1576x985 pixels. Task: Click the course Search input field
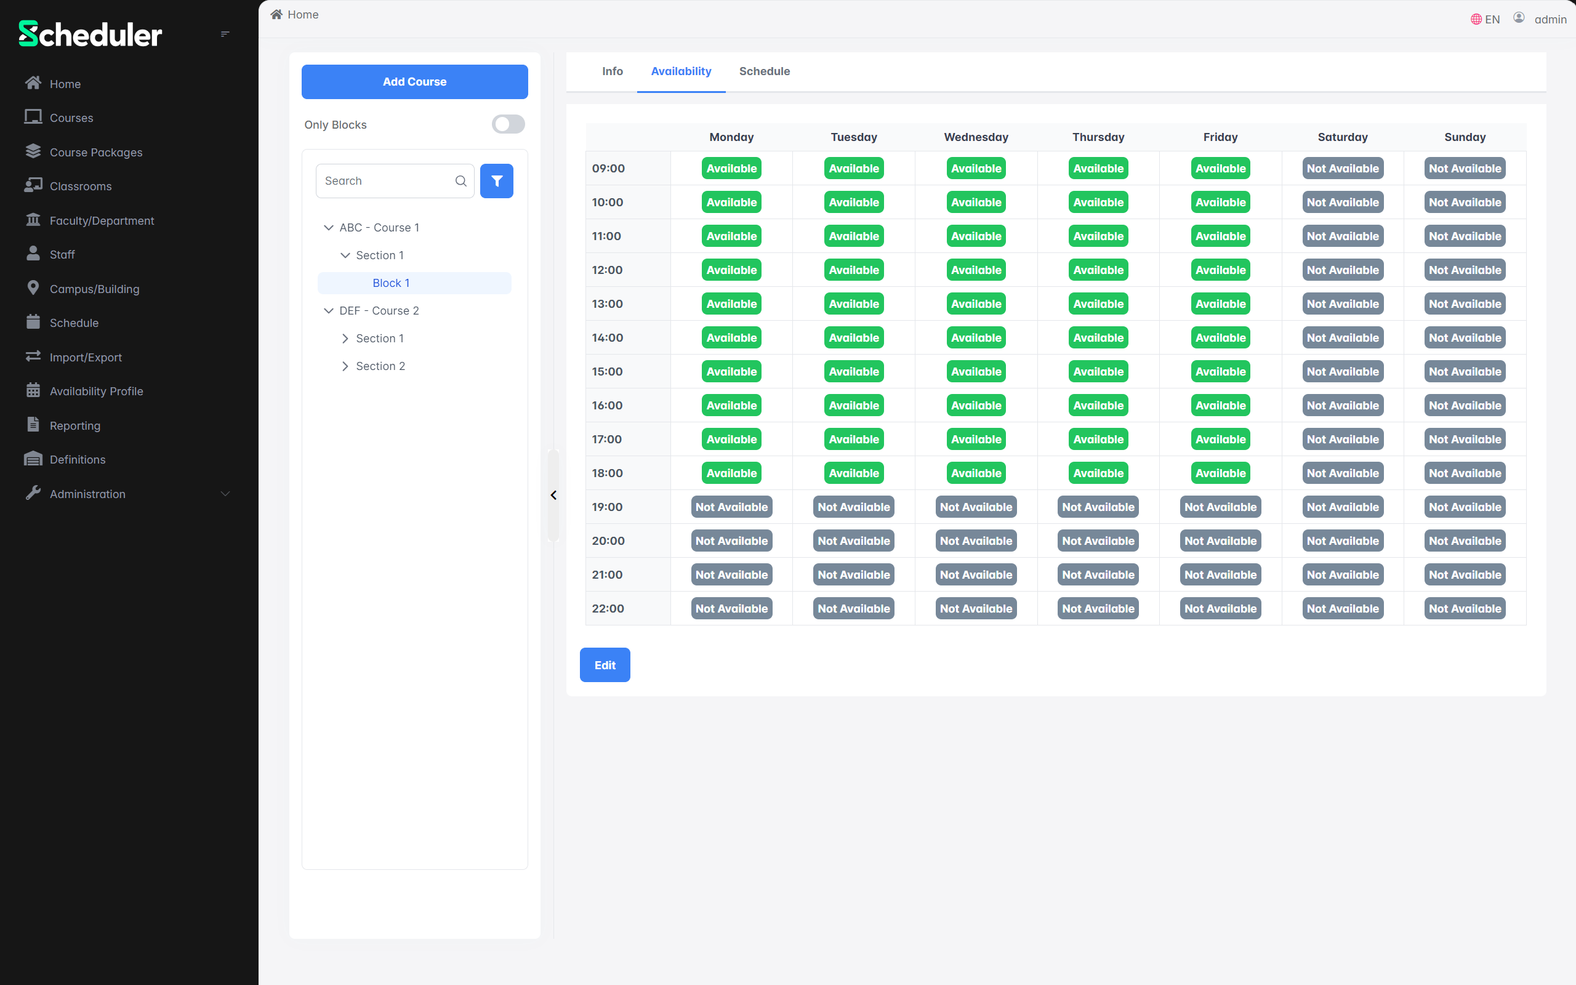coord(384,181)
